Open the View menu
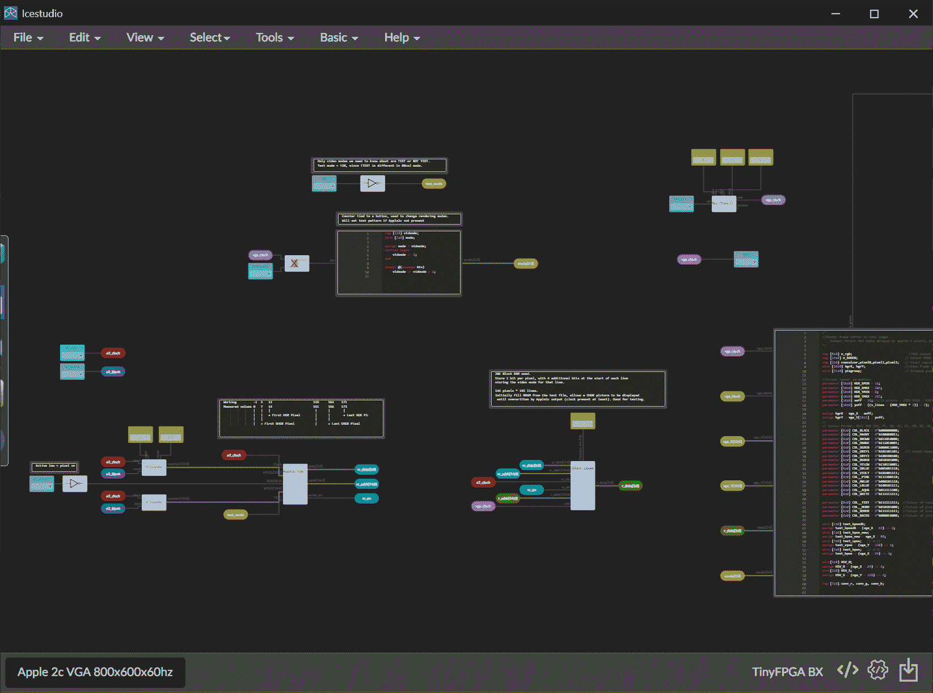 tap(145, 37)
